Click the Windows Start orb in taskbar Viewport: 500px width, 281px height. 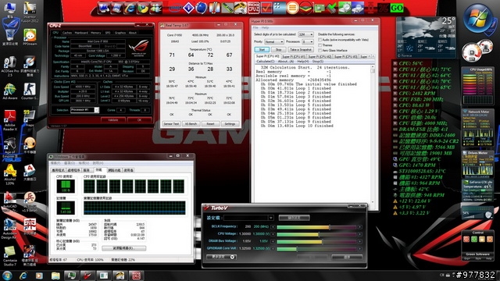(7, 276)
